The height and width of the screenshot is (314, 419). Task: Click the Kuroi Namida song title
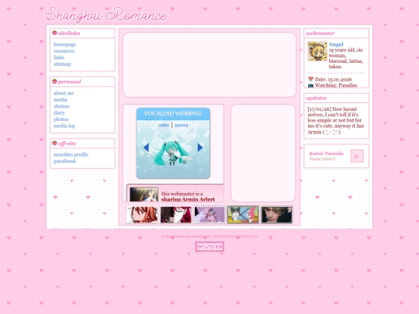tap(326, 154)
